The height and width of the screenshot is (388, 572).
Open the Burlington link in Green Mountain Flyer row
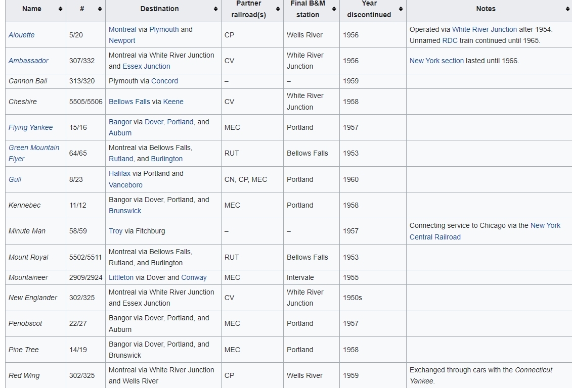(x=167, y=159)
